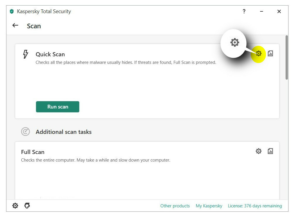Open help question mark
This screenshot has height=217, width=292.
(x=244, y=11)
